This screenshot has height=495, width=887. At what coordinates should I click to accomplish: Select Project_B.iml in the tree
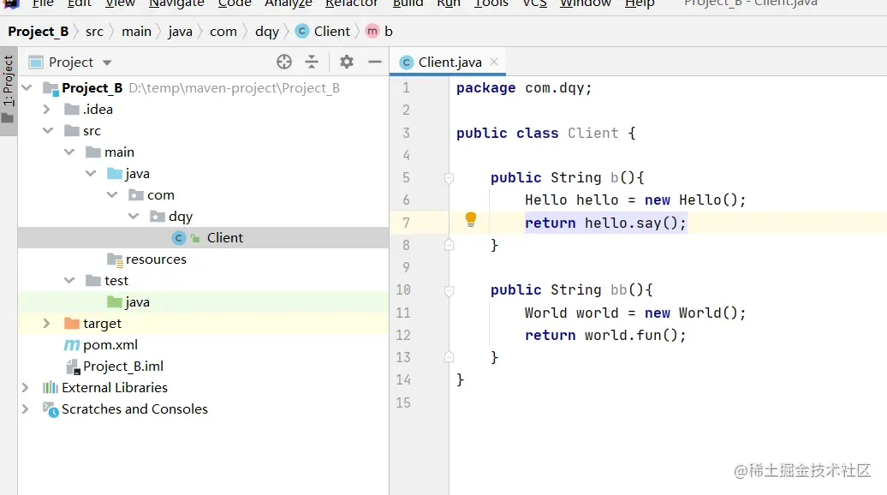pyautogui.click(x=203, y=366)
